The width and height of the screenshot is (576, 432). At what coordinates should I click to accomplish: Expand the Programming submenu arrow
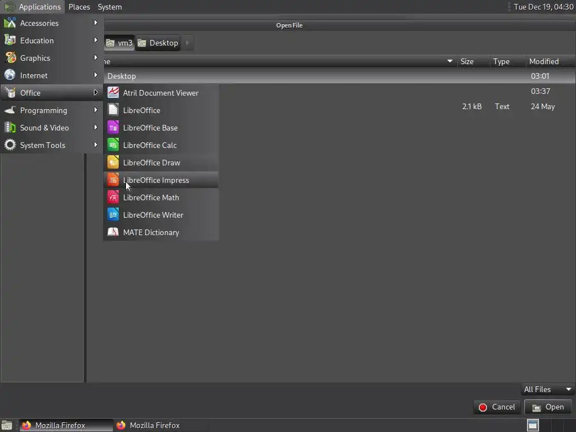click(x=96, y=110)
